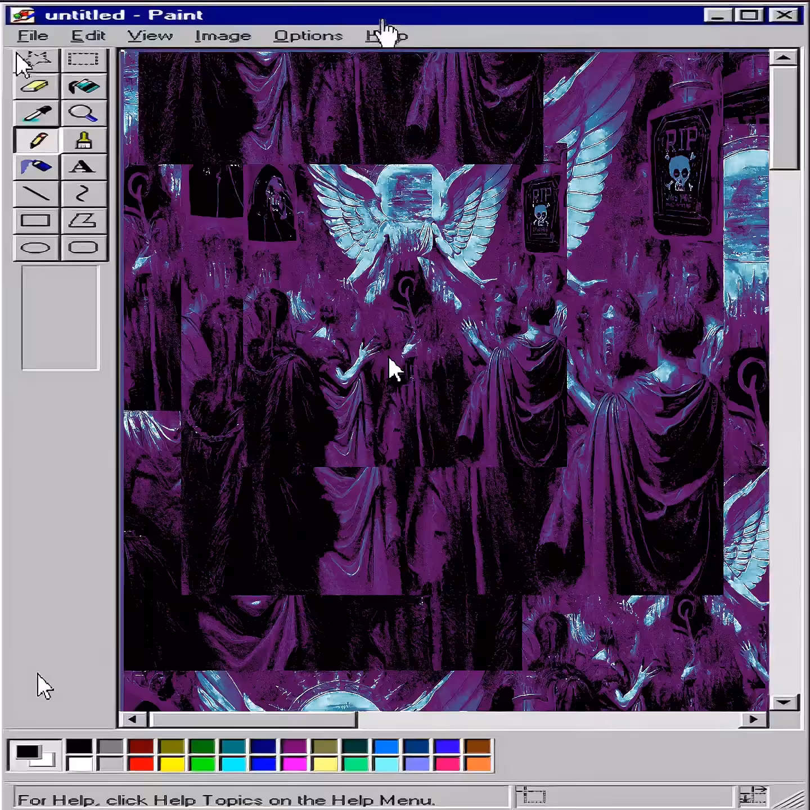Select the Ellipse tool
810x810 pixels.
pyautogui.click(x=36, y=247)
